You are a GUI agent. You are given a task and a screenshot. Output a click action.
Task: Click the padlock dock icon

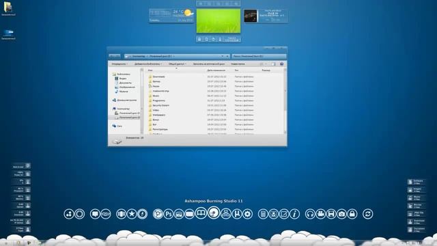click(x=352, y=214)
